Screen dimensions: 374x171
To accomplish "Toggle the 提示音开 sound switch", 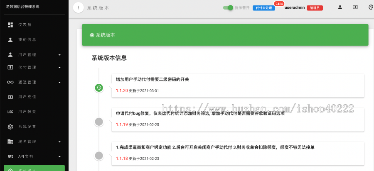I will coord(228,7).
